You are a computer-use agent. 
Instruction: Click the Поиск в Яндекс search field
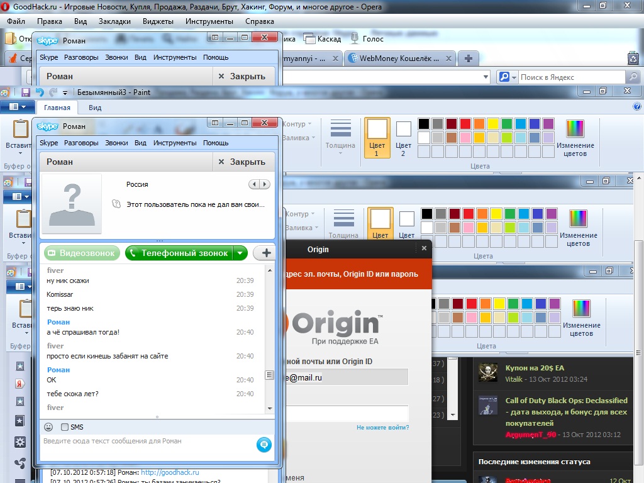[572, 77]
